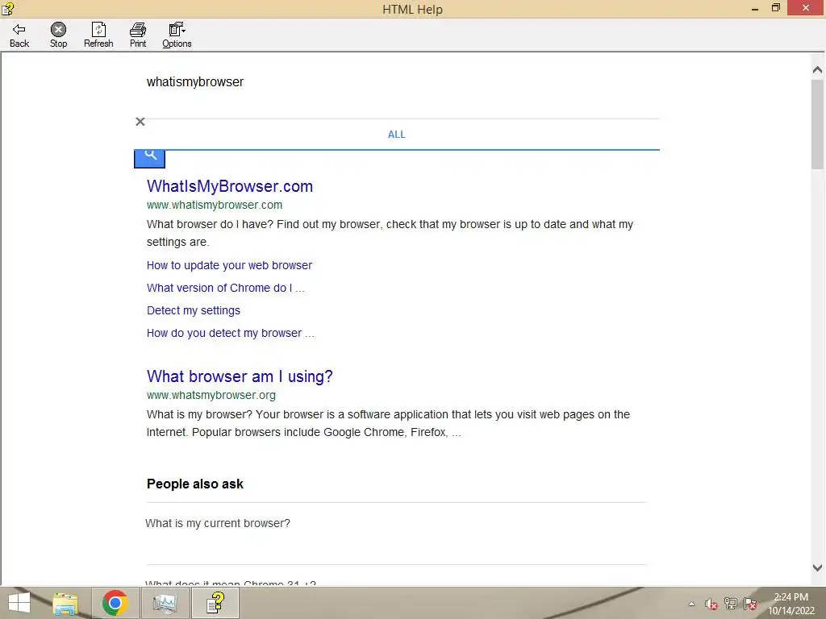
Task: Click the HTML Help title bar icon
Action: [7, 8]
